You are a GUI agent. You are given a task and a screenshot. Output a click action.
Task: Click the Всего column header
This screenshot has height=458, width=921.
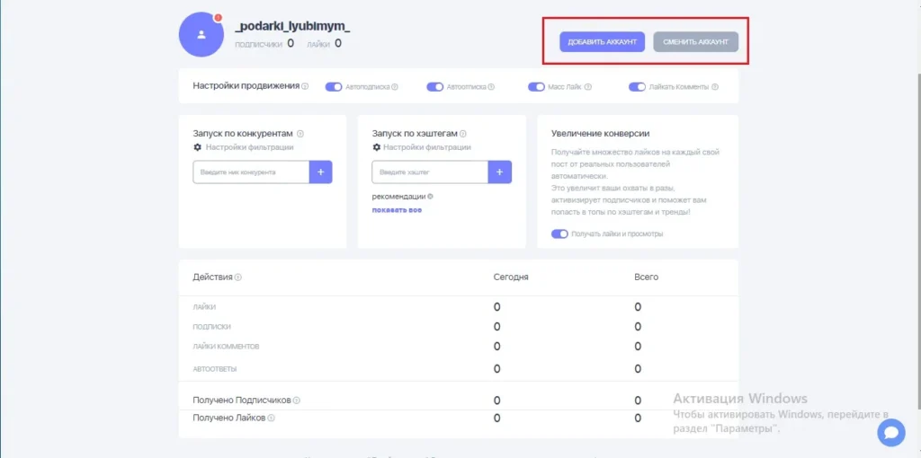(x=646, y=277)
